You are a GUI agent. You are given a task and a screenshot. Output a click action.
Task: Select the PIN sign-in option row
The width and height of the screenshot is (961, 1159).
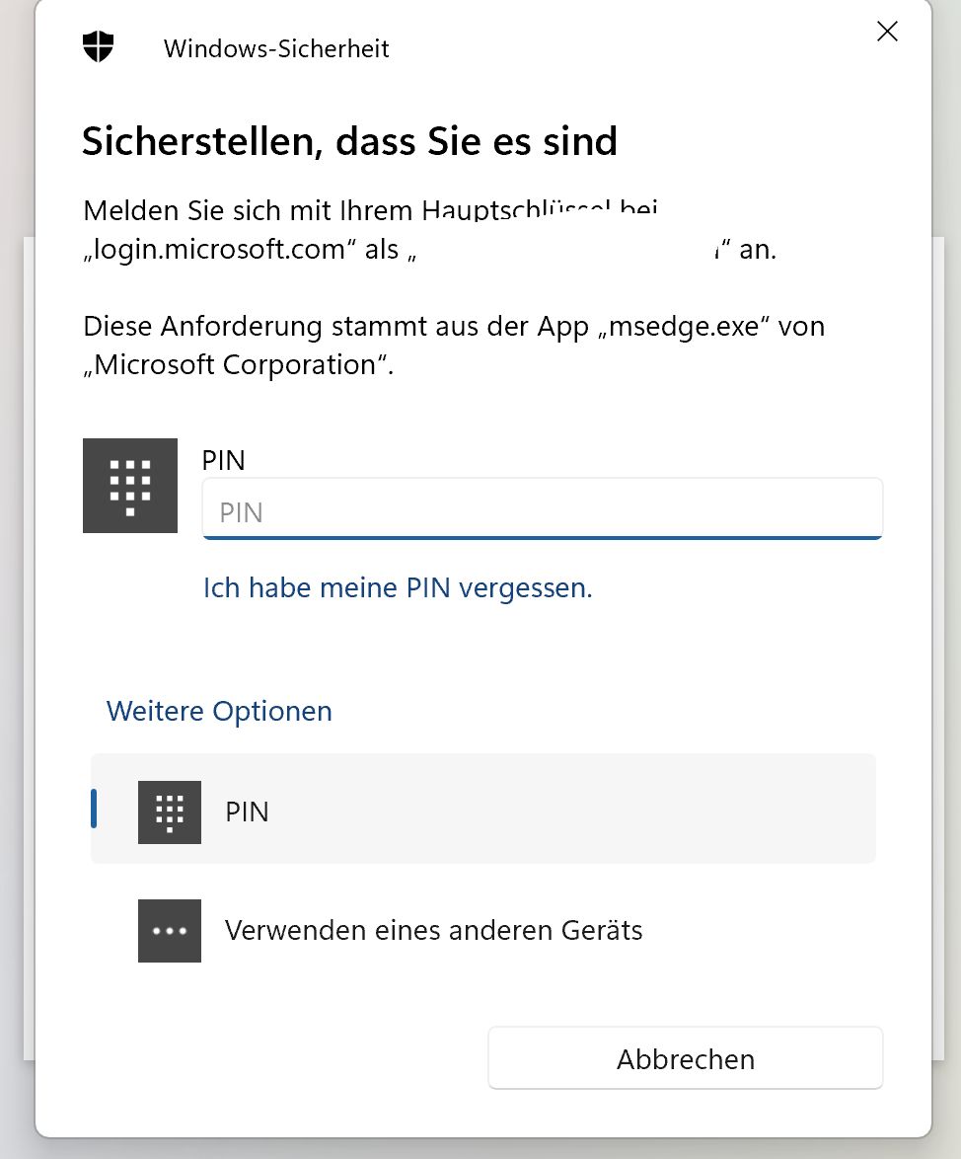pyautogui.click(x=483, y=809)
